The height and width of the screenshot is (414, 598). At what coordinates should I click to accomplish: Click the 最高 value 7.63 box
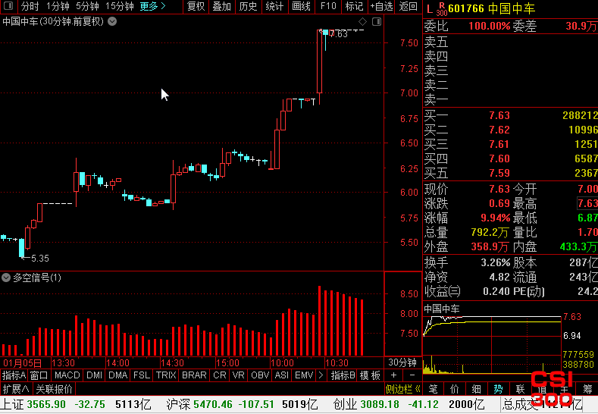(x=587, y=203)
